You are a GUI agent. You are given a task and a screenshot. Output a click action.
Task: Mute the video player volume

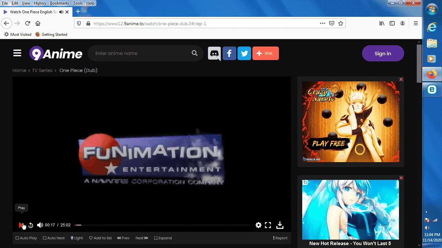tap(40, 225)
